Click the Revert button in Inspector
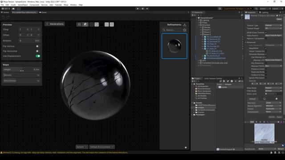The width and height of the screenshot is (285, 160). pos(272,117)
